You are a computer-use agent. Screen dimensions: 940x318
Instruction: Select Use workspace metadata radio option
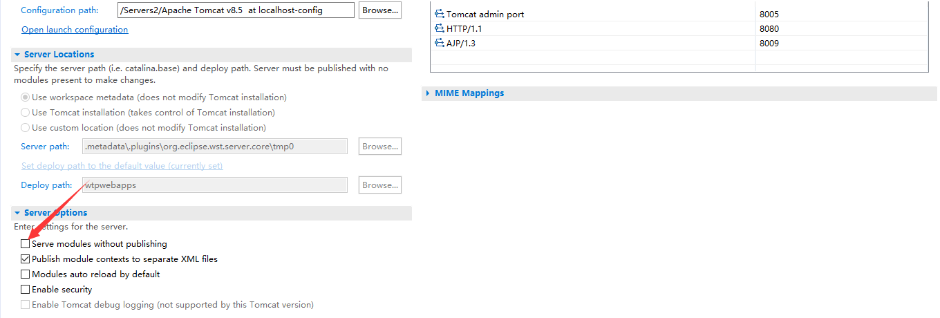[x=26, y=97]
